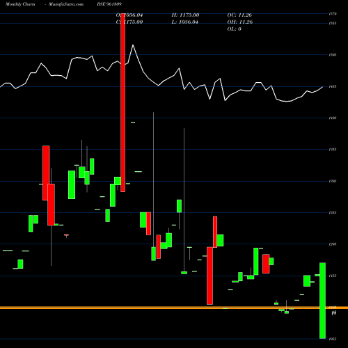Click the orange horizontal price level line

(x=174, y=308)
